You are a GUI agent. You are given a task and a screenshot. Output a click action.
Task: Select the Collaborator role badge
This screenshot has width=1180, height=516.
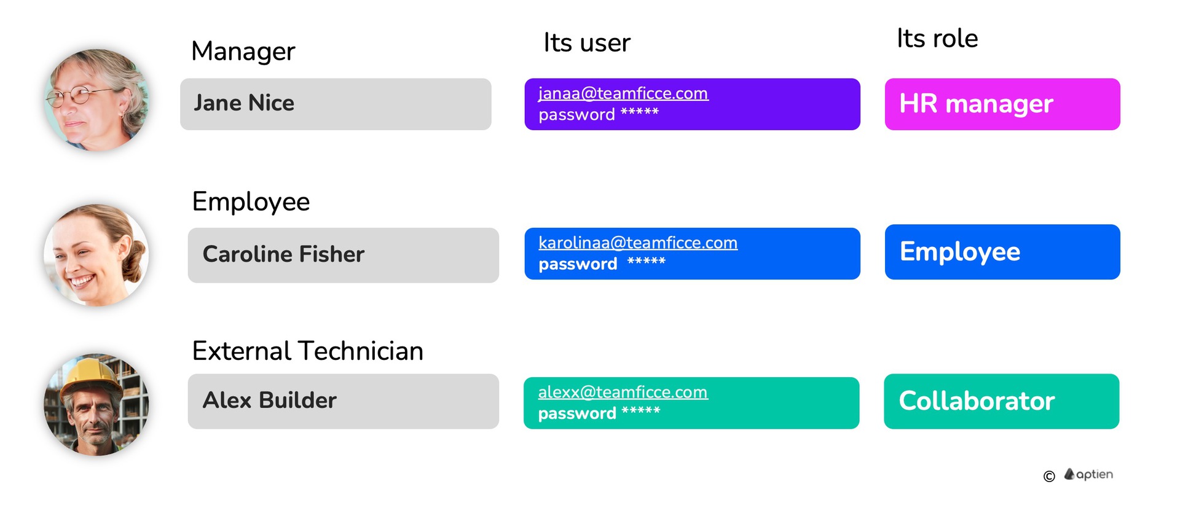click(1001, 401)
